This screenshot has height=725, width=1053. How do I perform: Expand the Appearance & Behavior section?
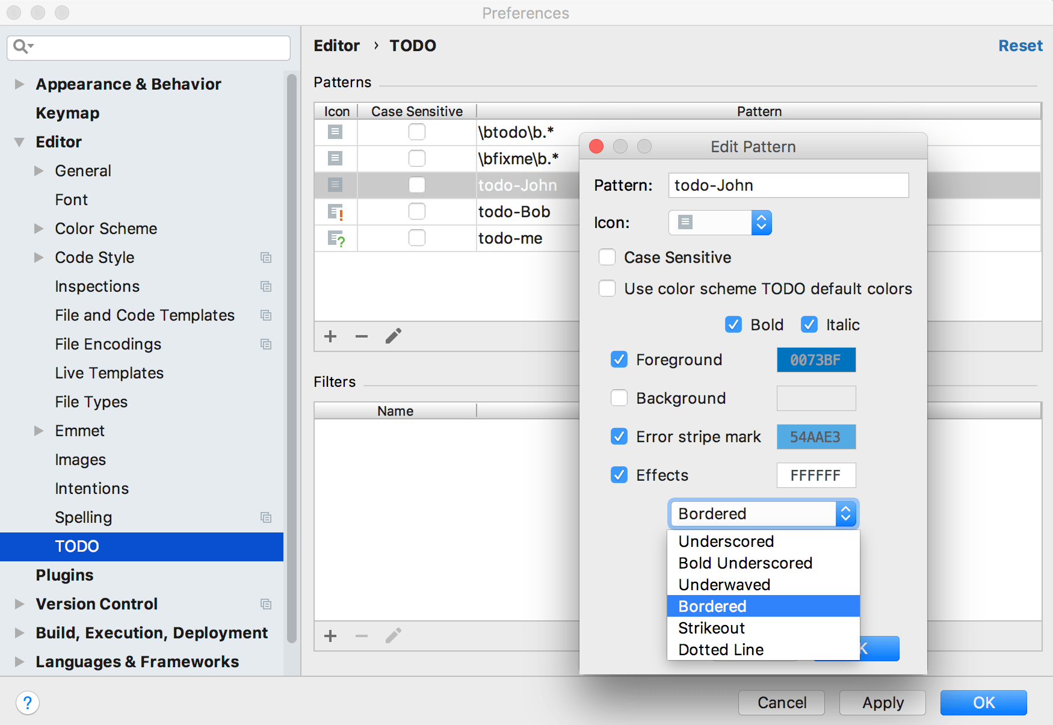[x=19, y=84]
